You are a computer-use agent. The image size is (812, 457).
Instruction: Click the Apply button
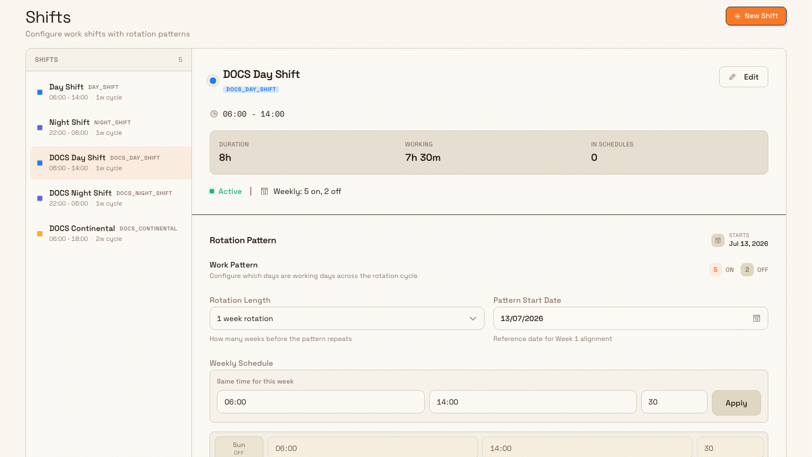[736, 403]
